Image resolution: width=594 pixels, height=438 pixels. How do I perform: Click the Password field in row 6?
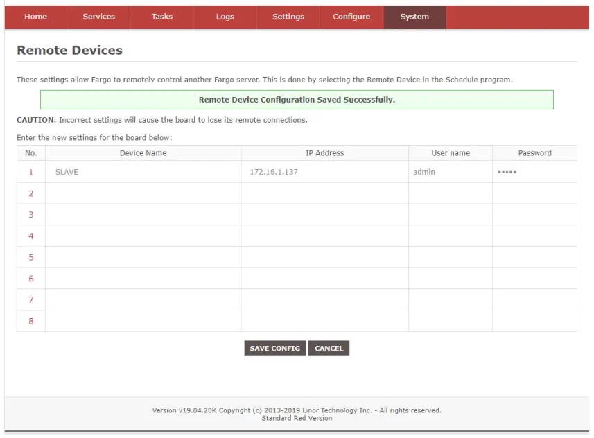click(534, 278)
